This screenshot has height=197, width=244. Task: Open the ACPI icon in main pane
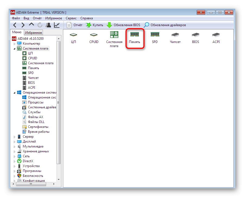click(216, 38)
